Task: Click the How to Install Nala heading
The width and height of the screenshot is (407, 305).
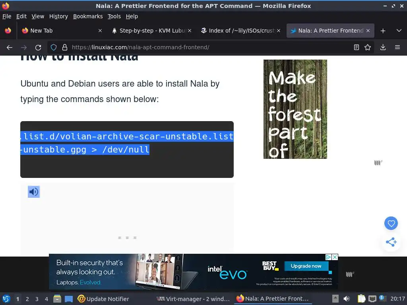Action: 79,58
